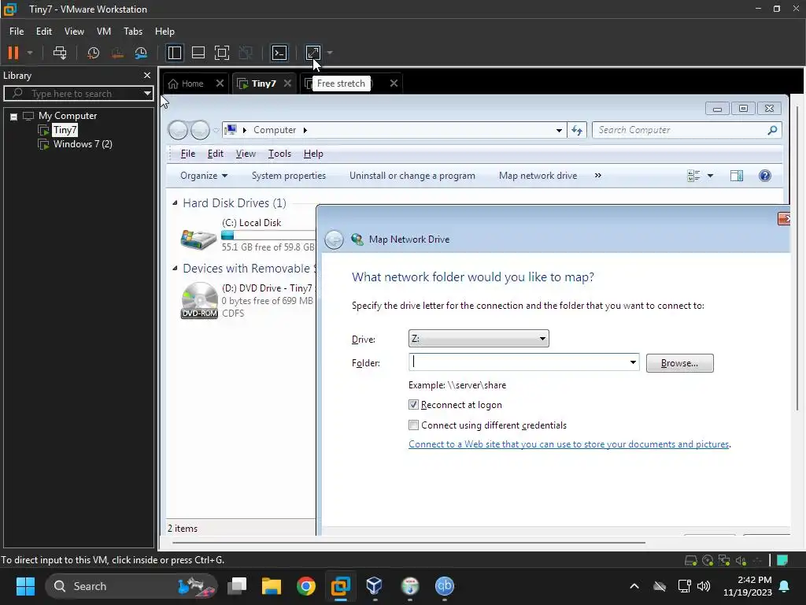Select Windows 7 (2) in the library

tap(83, 144)
